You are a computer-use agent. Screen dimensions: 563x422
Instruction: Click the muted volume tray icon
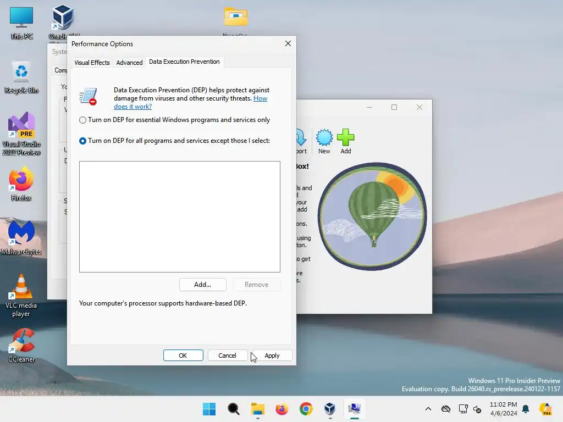tap(477, 409)
